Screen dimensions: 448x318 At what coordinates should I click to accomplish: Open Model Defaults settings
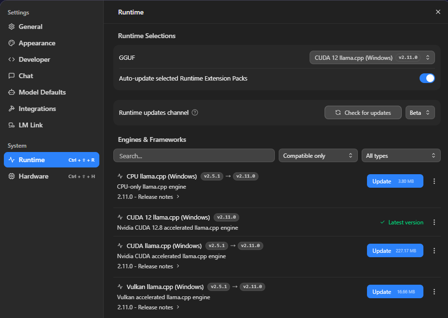tap(52, 92)
